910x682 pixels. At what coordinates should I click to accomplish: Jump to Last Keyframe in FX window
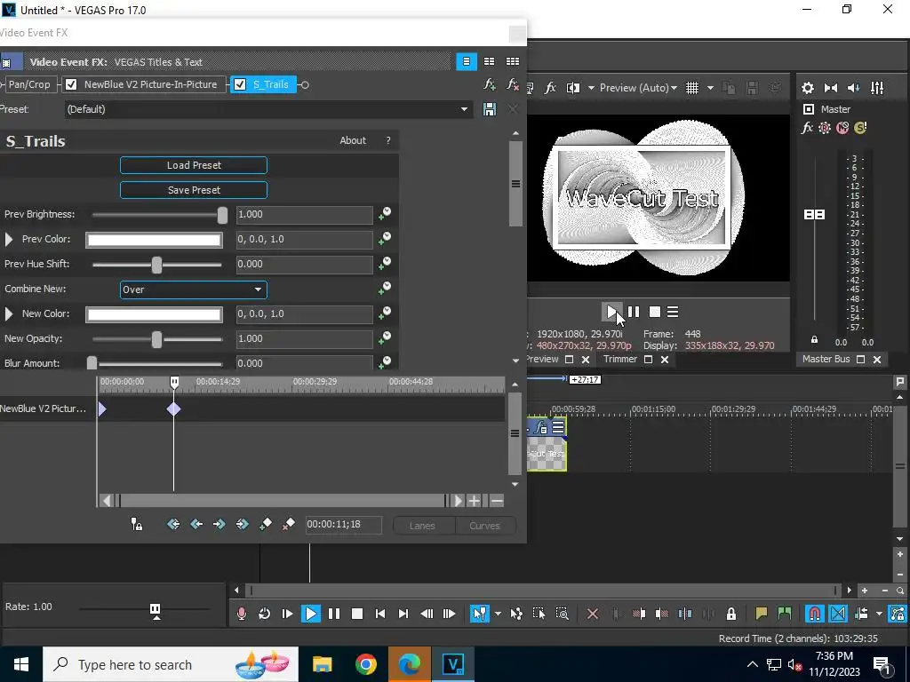point(242,524)
